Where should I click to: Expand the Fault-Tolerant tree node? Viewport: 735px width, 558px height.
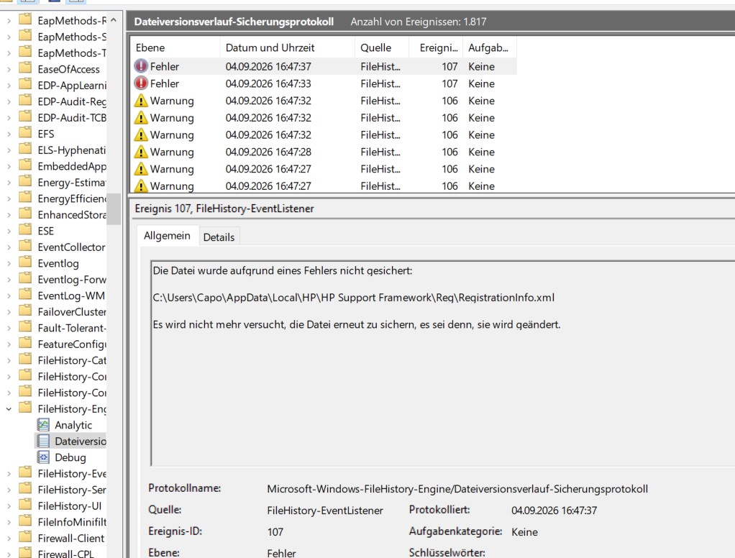(x=9, y=328)
